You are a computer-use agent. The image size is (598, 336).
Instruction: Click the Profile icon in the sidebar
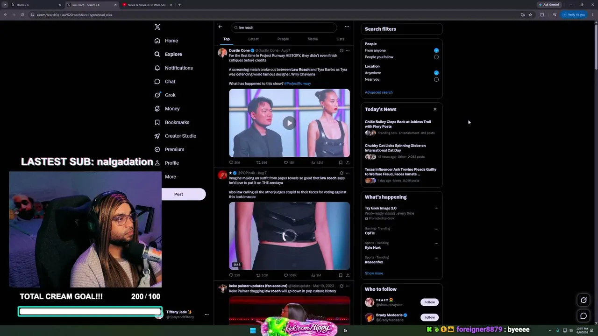157,163
